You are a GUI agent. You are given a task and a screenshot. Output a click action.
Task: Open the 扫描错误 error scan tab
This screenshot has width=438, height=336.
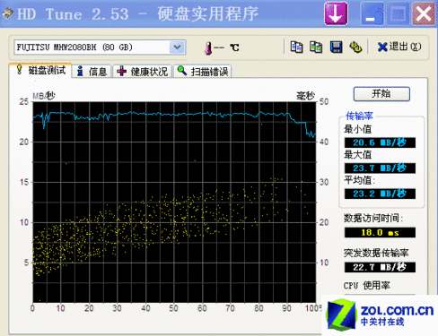click(203, 72)
